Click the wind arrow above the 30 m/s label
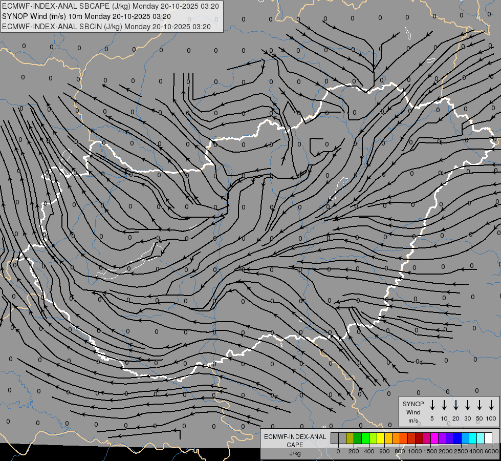 [468, 405]
